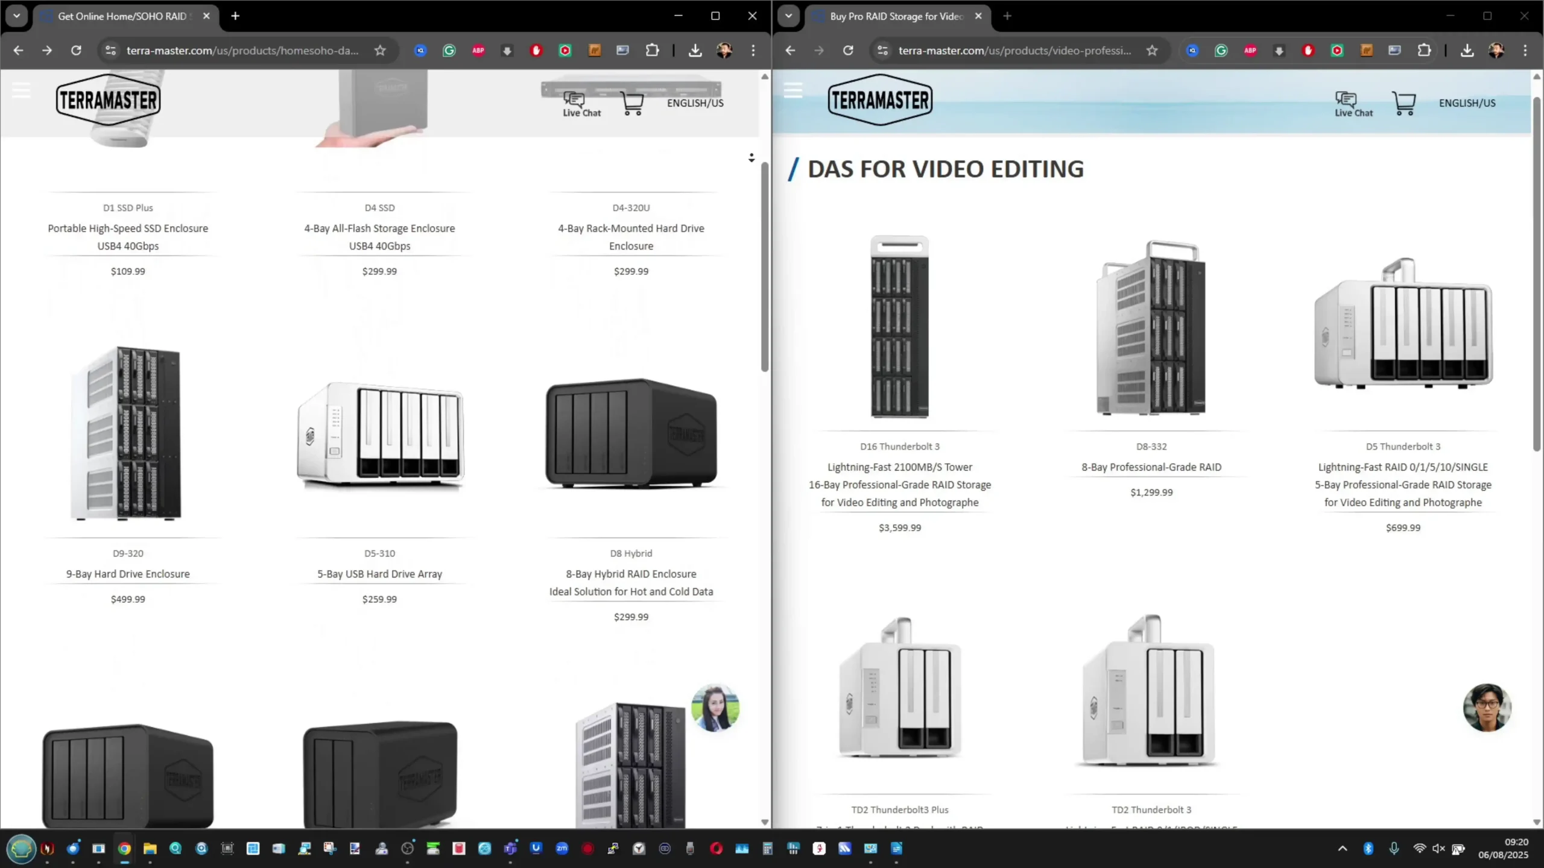The image size is (1544, 868).
Task: Open Live Chat in left window
Action: pyautogui.click(x=581, y=104)
